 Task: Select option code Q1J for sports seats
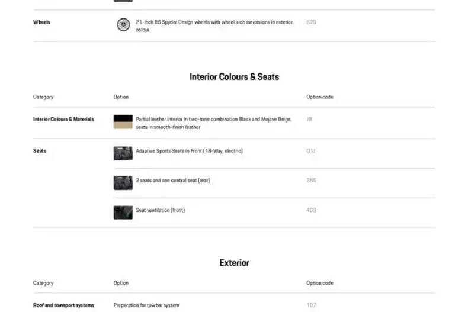click(x=311, y=151)
